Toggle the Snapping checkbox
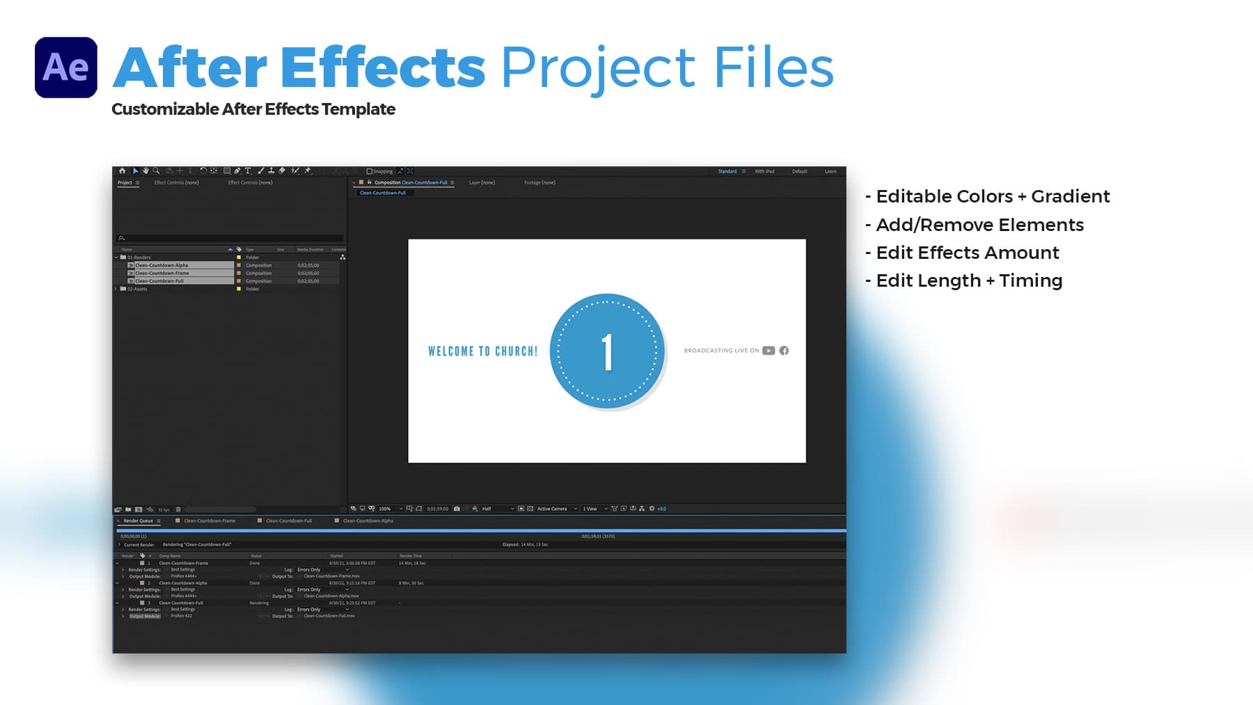Viewport: 1253px width, 705px height. pyautogui.click(x=370, y=171)
